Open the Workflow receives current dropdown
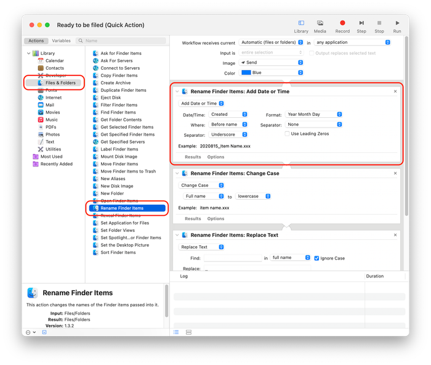This screenshot has height=365, width=431. [x=271, y=43]
